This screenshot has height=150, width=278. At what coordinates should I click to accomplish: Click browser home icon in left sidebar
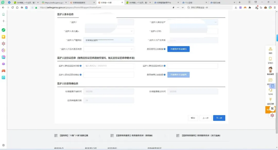3,14
